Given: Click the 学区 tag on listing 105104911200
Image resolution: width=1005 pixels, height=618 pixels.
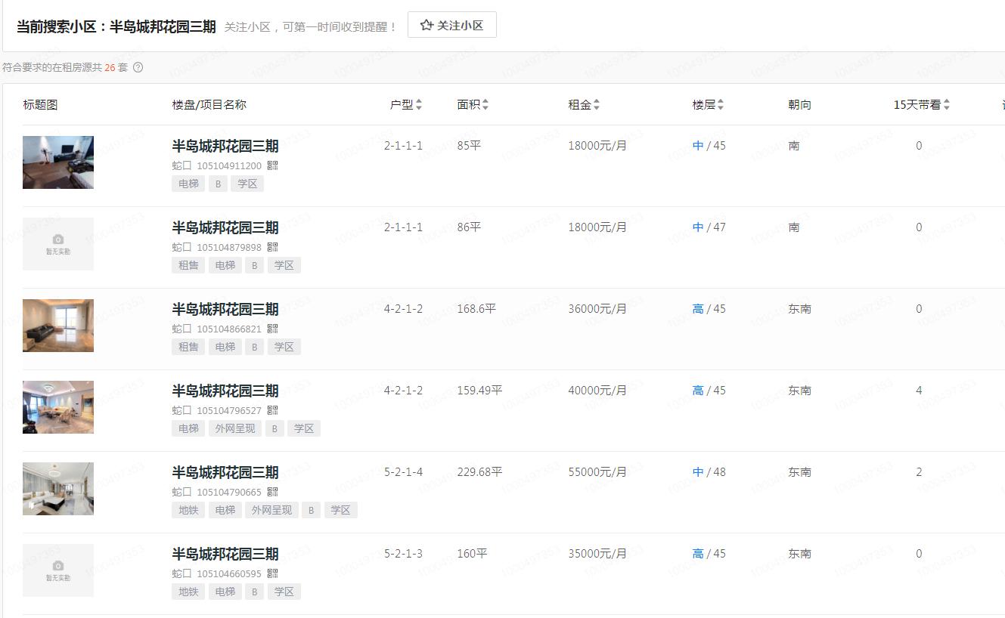Looking at the screenshot, I should [247, 184].
